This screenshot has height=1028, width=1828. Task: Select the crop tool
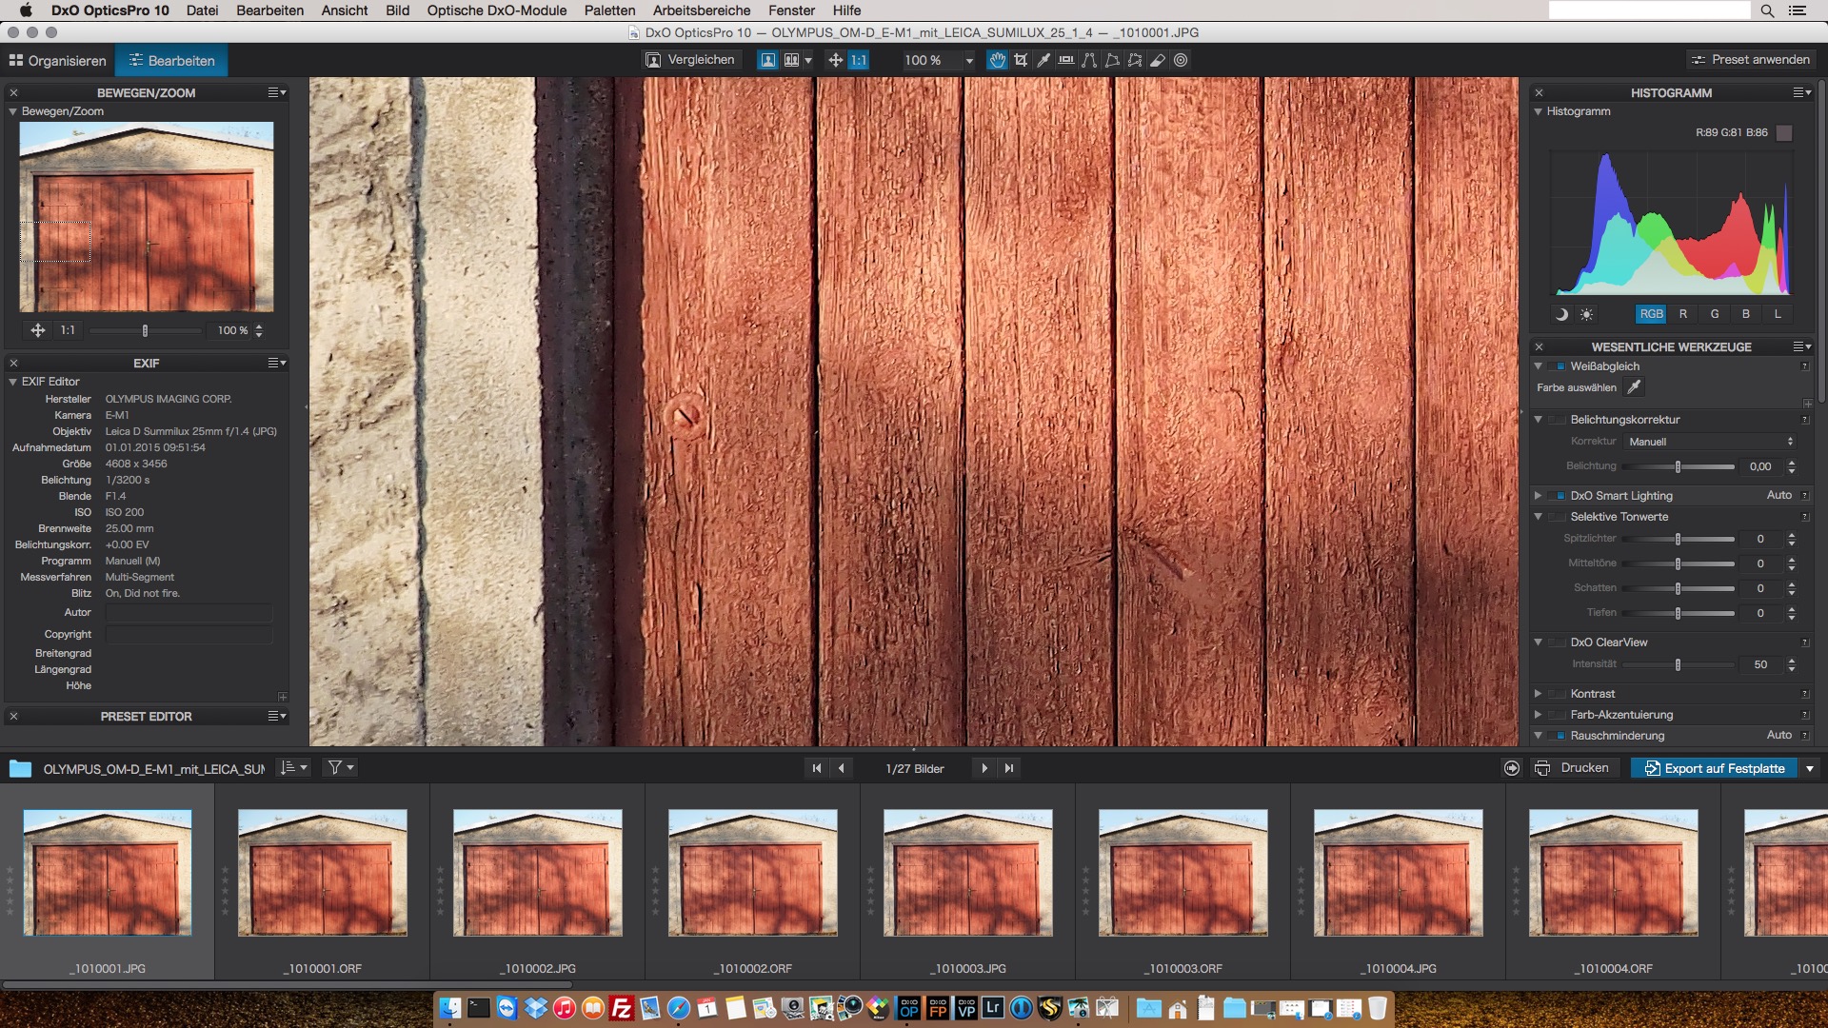pyautogui.click(x=1021, y=60)
